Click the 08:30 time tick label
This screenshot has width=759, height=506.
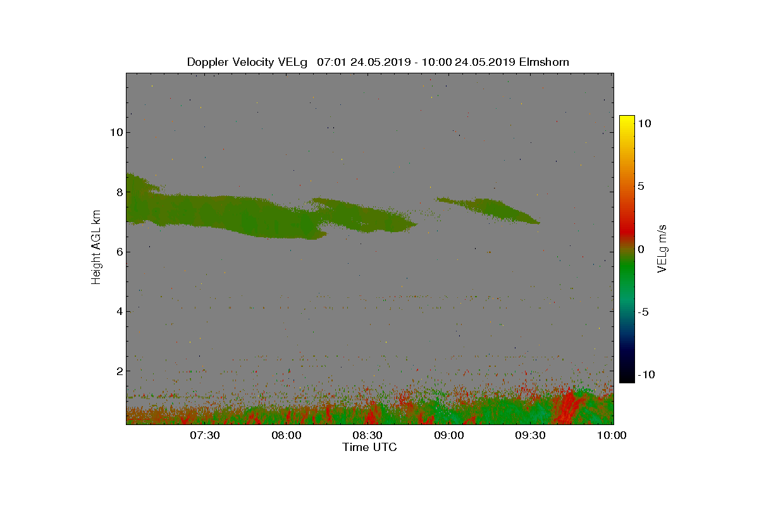pyautogui.click(x=367, y=435)
